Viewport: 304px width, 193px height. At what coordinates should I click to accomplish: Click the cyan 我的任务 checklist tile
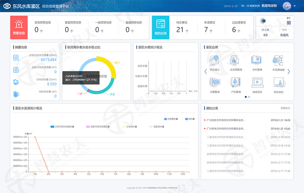pos(161,28)
